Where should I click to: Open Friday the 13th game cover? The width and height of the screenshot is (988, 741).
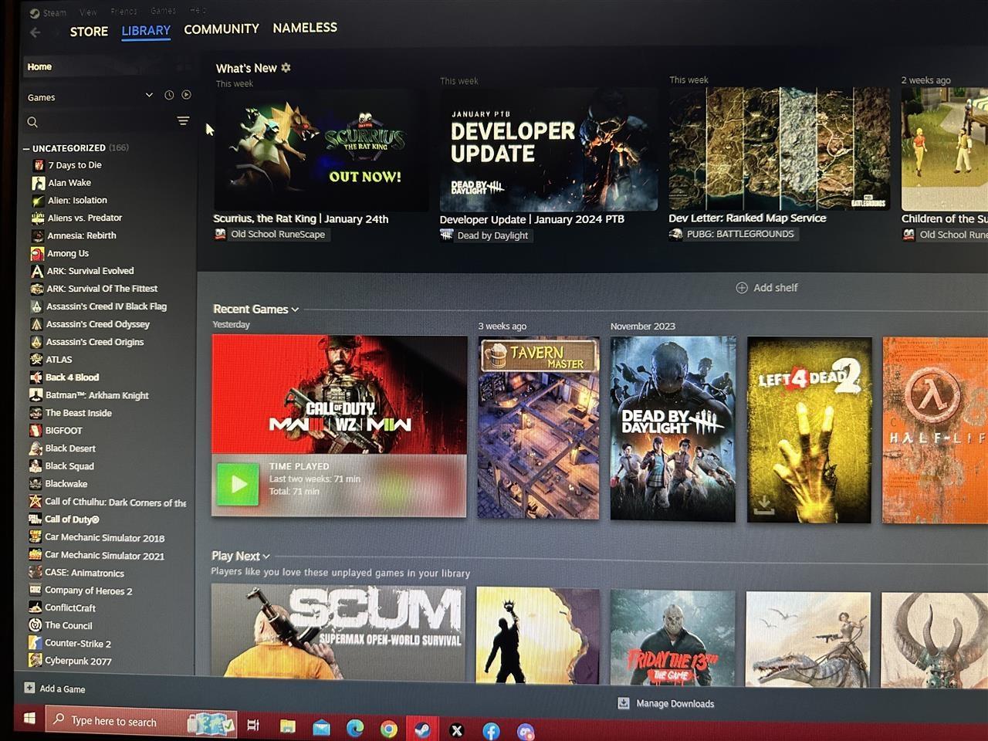point(673,638)
